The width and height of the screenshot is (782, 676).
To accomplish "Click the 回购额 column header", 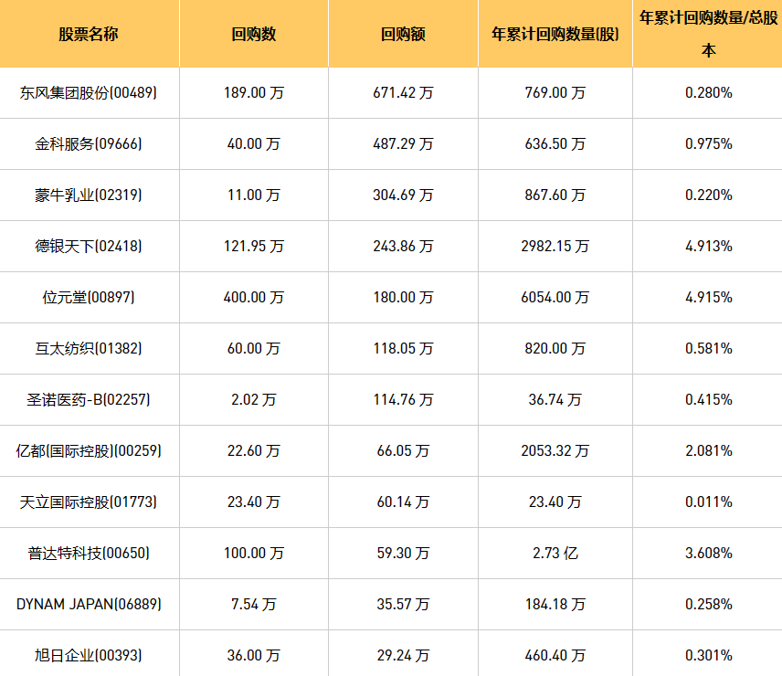I will [x=403, y=34].
